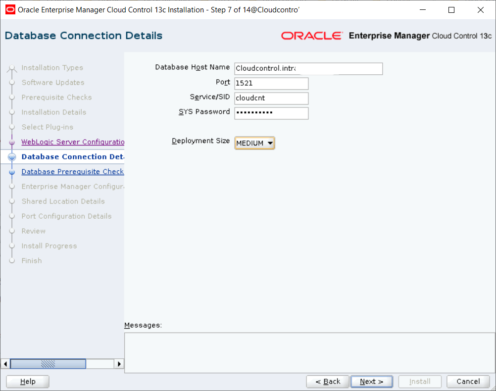Click the 'Installation Details' step text
496x391 pixels.
click(x=54, y=112)
